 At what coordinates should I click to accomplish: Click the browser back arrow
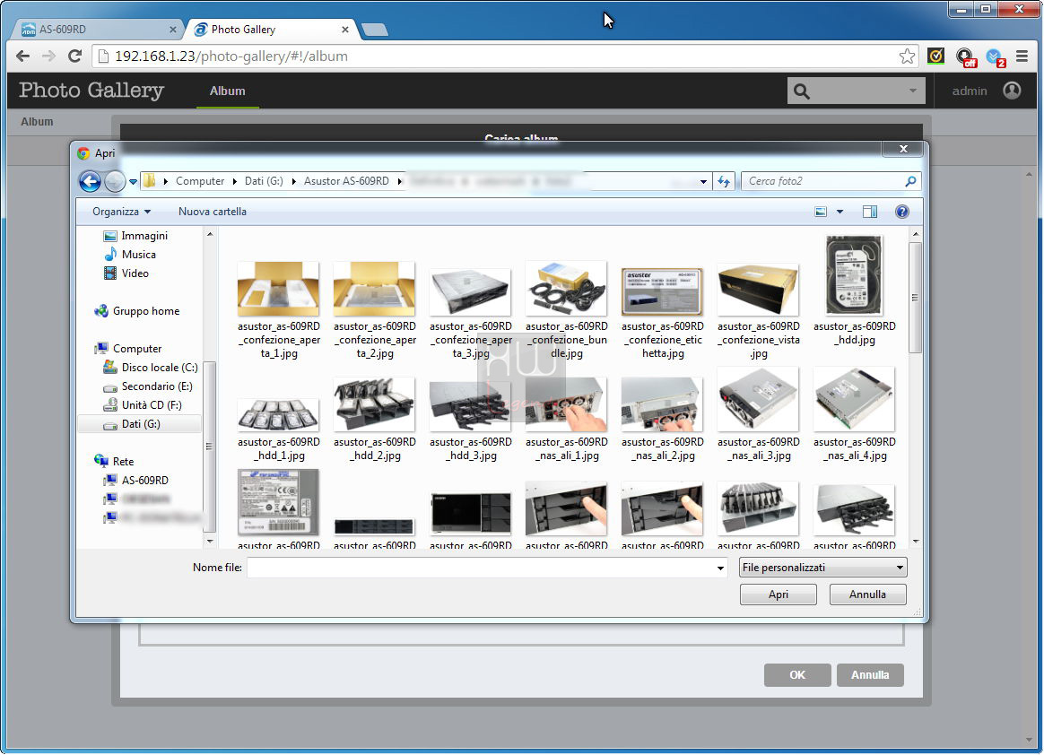(x=22, y=56)
